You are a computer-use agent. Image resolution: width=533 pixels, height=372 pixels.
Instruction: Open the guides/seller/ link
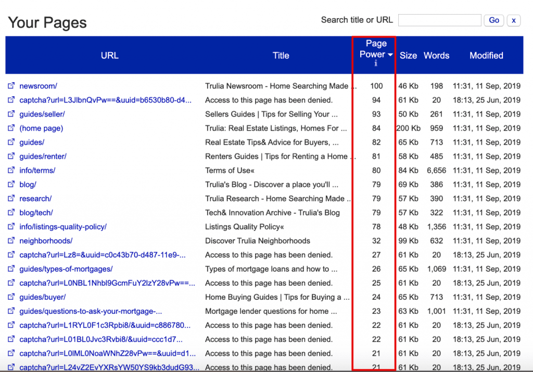[x=42, y=114]
